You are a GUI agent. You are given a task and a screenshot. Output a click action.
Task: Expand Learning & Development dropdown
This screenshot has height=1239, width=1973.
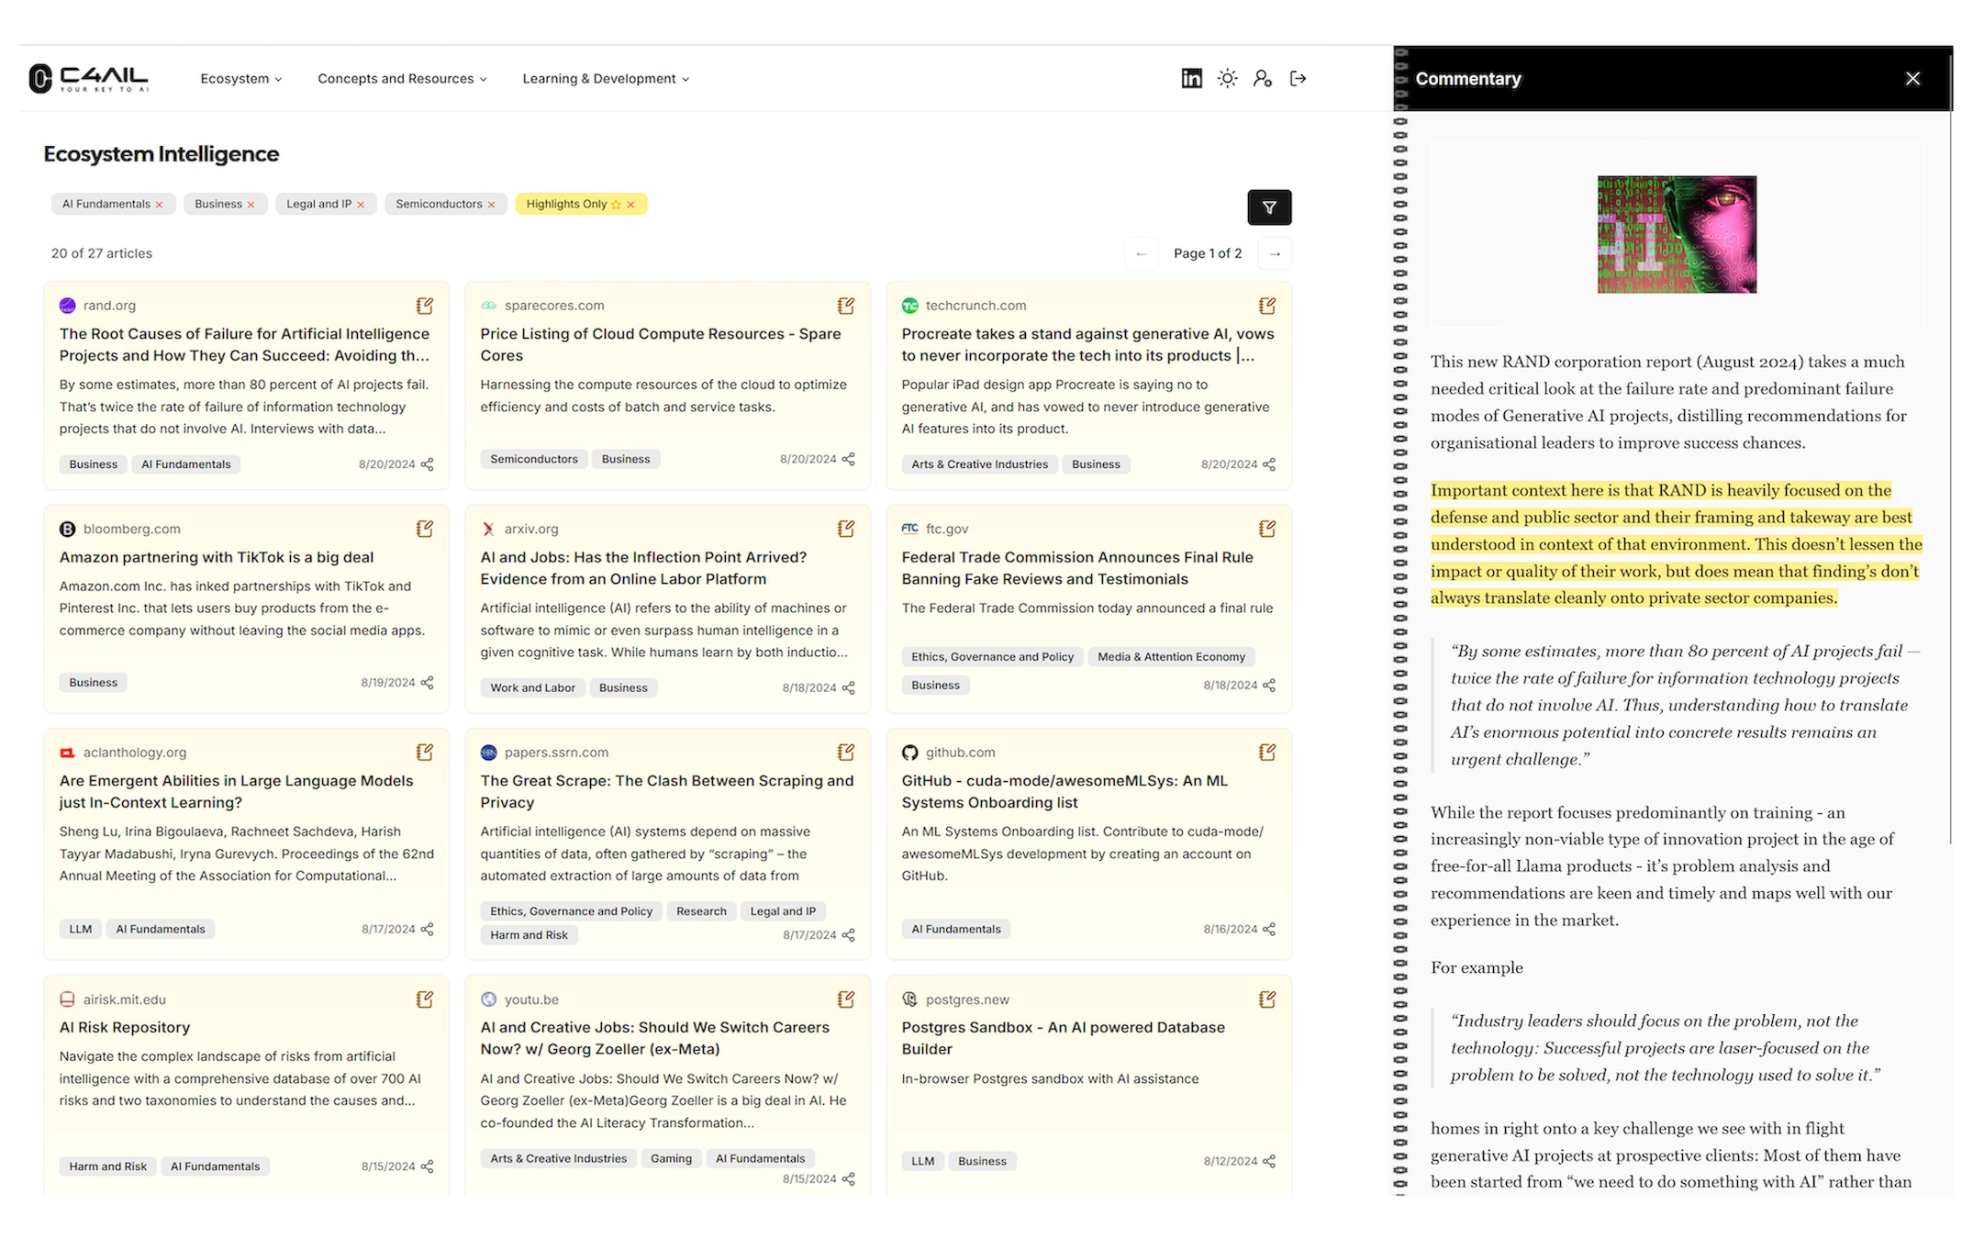click(605, 79)
